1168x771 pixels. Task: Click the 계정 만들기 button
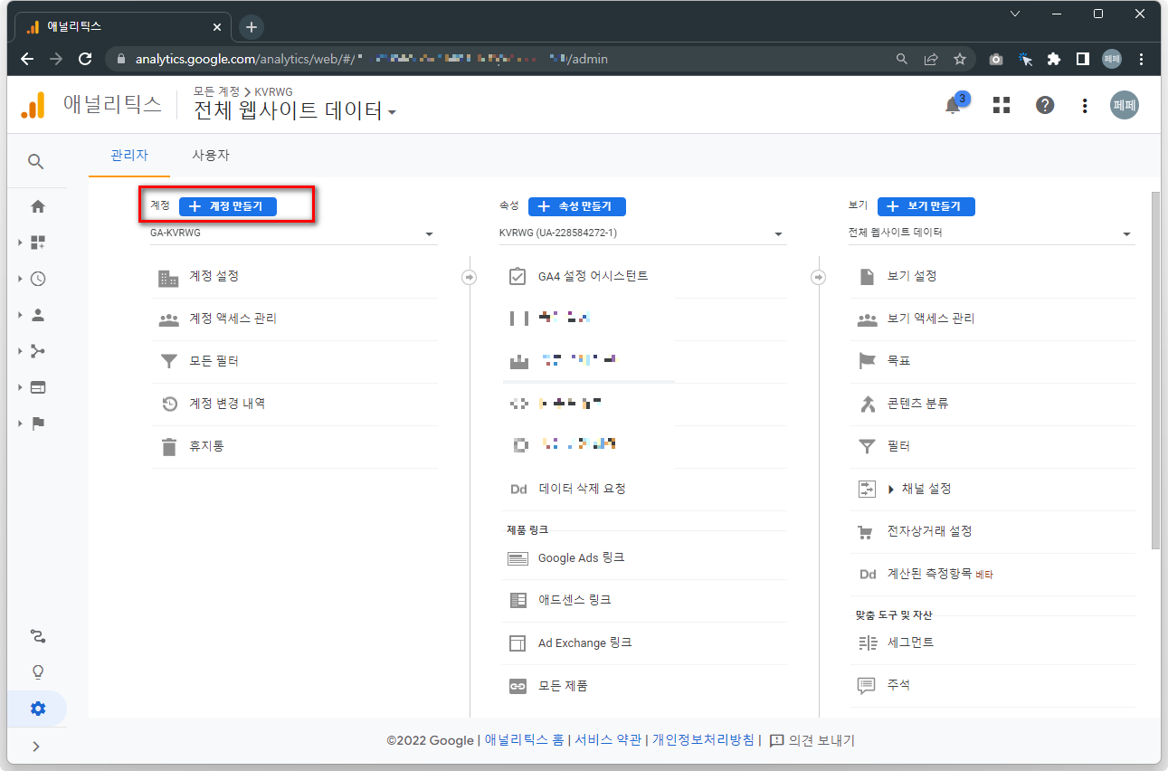point(226,206)
